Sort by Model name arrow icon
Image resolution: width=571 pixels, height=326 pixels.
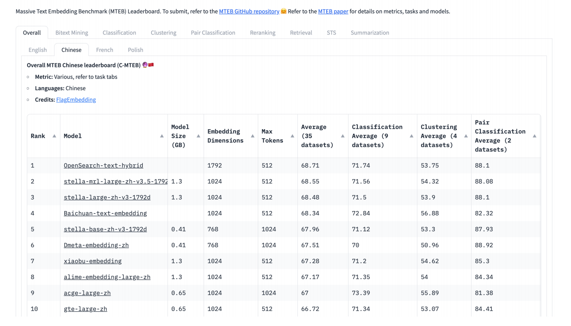pyautogui.click(x=162, y=136)
